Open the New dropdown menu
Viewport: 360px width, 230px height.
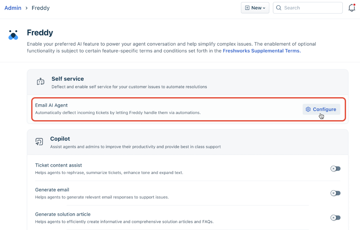click(x=255, y=8)
